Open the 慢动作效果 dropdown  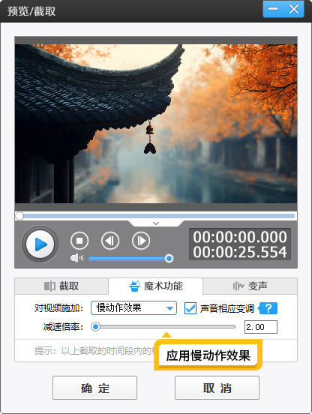click(x=133, y=307)
